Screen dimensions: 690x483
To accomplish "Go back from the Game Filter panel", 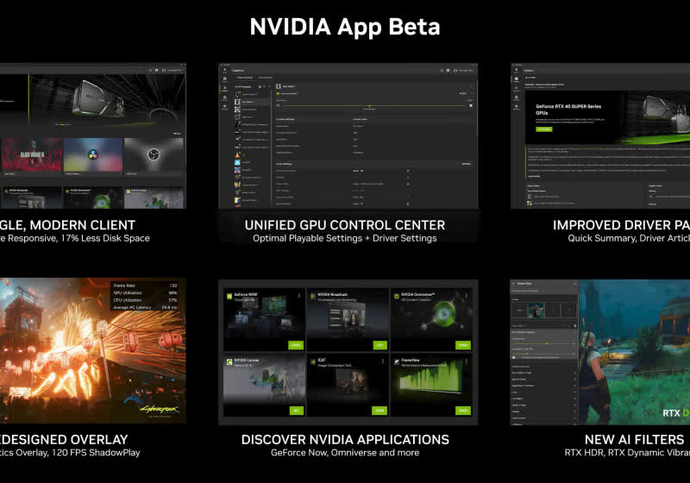I will point(513,284).
